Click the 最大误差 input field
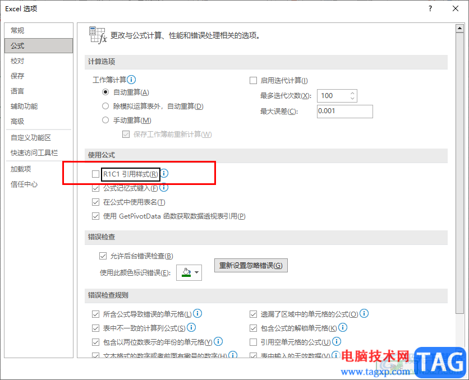 345,111
